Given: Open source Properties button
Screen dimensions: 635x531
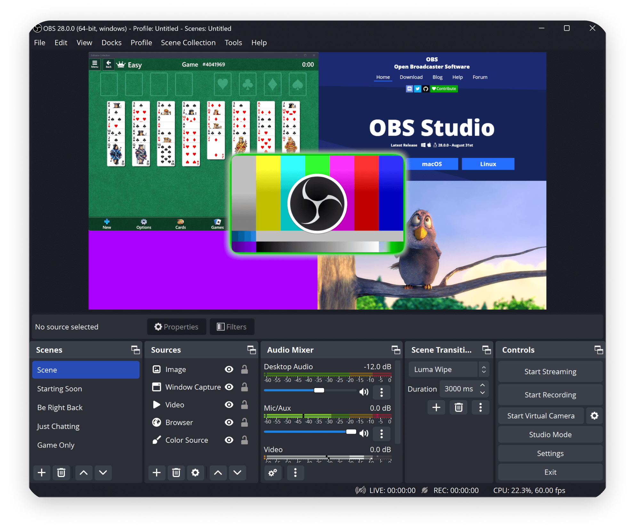Looking at the screenshot, I should (x=177, y=327).
